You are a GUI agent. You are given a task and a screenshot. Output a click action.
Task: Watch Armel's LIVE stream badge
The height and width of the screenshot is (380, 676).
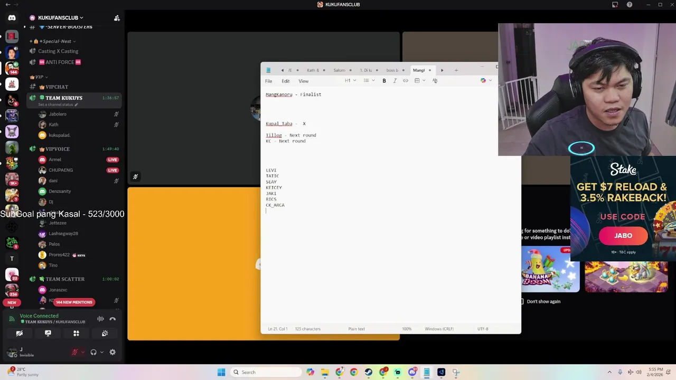click(112, 159)
